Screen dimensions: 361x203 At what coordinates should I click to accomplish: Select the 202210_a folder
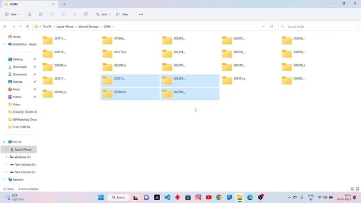click(x=310, y=67)
